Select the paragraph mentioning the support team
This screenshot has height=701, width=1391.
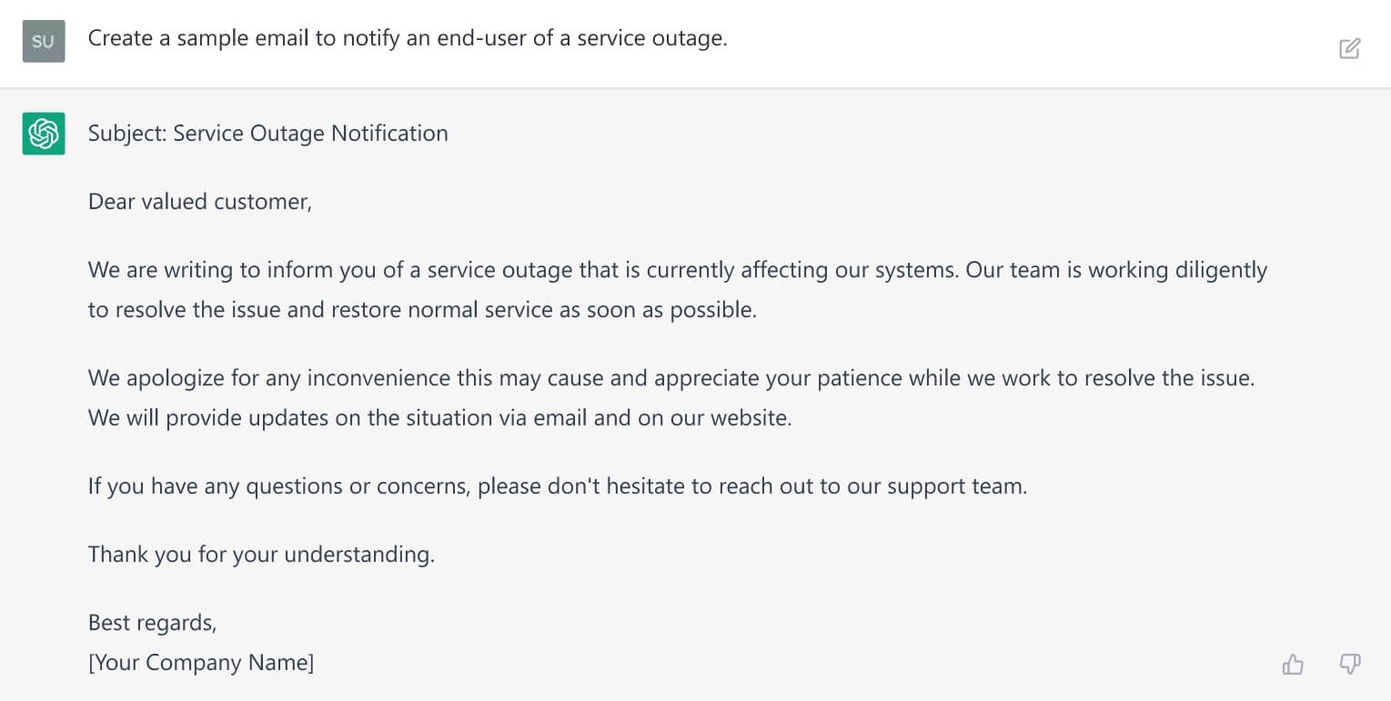coord(557,486)
